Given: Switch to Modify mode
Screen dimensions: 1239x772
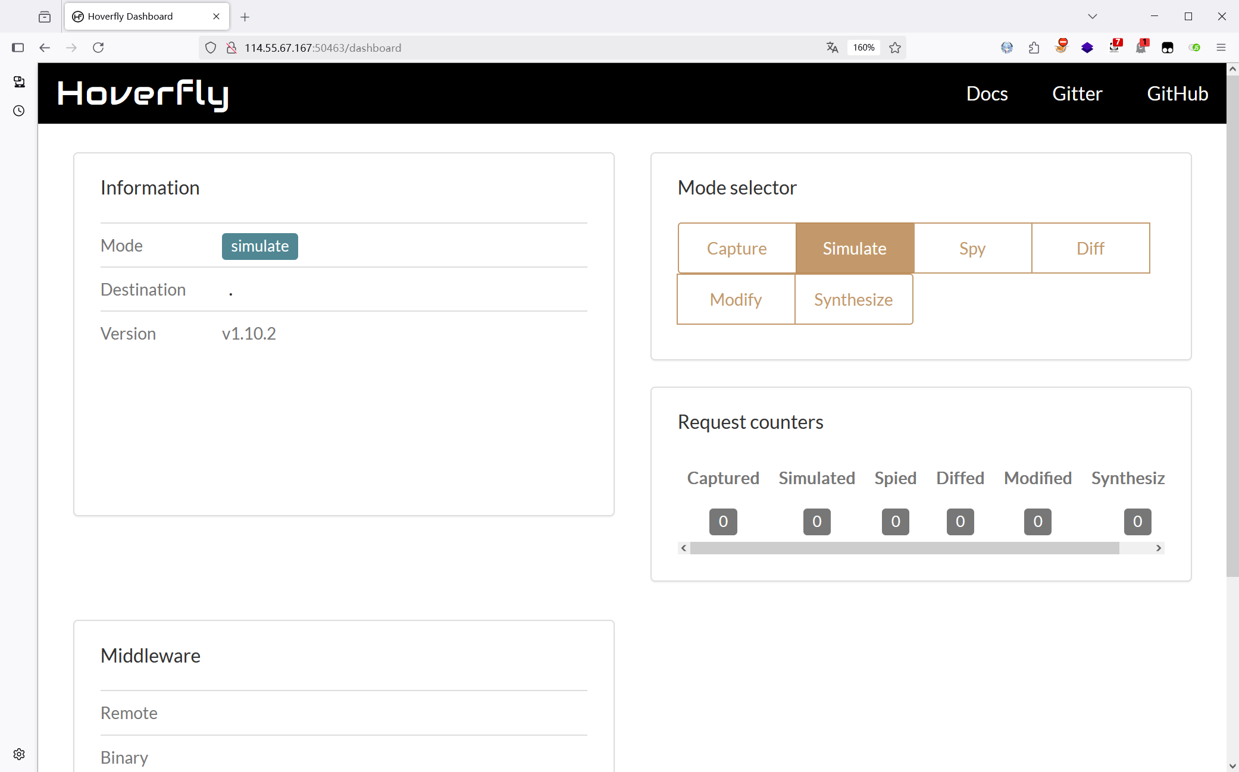Looking at the screenshot, I should [x=736, y=299].
